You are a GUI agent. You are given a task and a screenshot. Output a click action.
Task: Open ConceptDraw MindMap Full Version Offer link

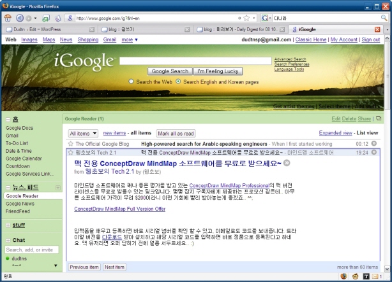point(120,209)
